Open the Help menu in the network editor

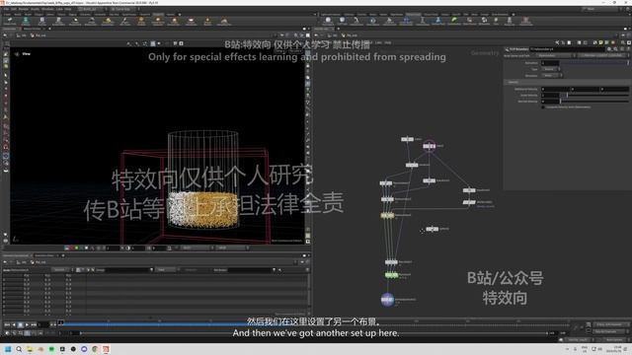pos(387,42)
